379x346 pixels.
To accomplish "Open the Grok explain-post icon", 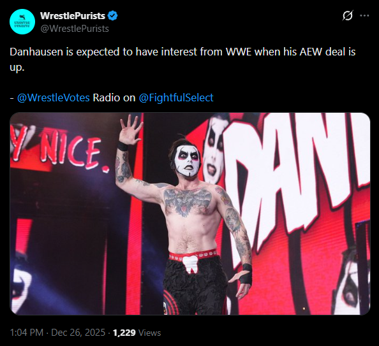I will click(x=348, y=16).
